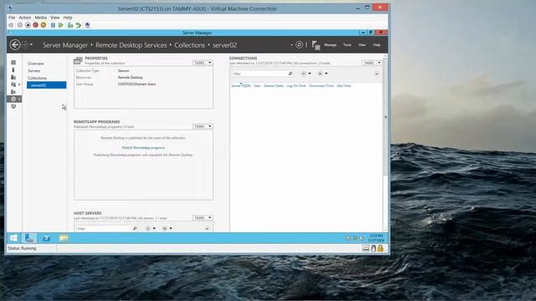This screenshot has width=536, height=301.
Task: Click Server Manager icon in VM taskbar
Action: pyautogui.click(x=29, y=237)
